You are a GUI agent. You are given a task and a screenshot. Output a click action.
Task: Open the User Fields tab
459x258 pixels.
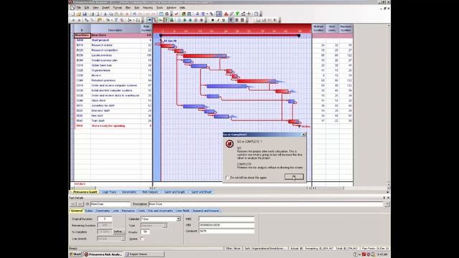tap(183, 211)
